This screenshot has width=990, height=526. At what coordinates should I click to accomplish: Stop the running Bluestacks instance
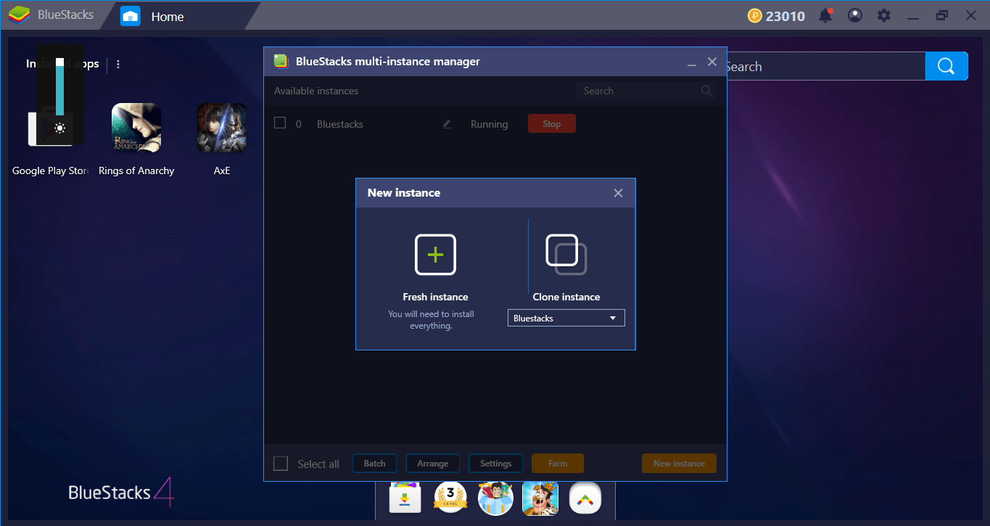coord(552,124)
